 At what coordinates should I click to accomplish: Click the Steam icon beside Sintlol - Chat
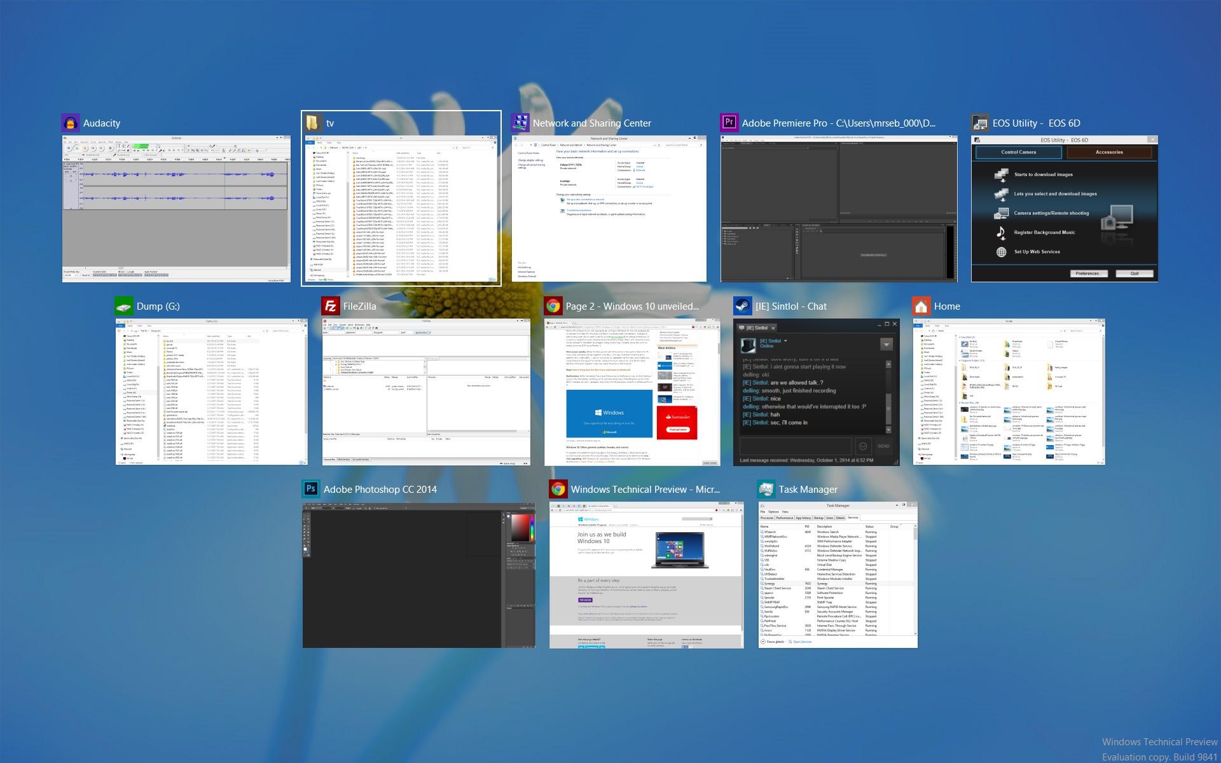(742, 306)
